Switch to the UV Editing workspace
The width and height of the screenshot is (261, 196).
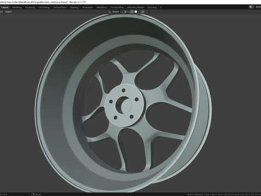click(x=44, y=8)
